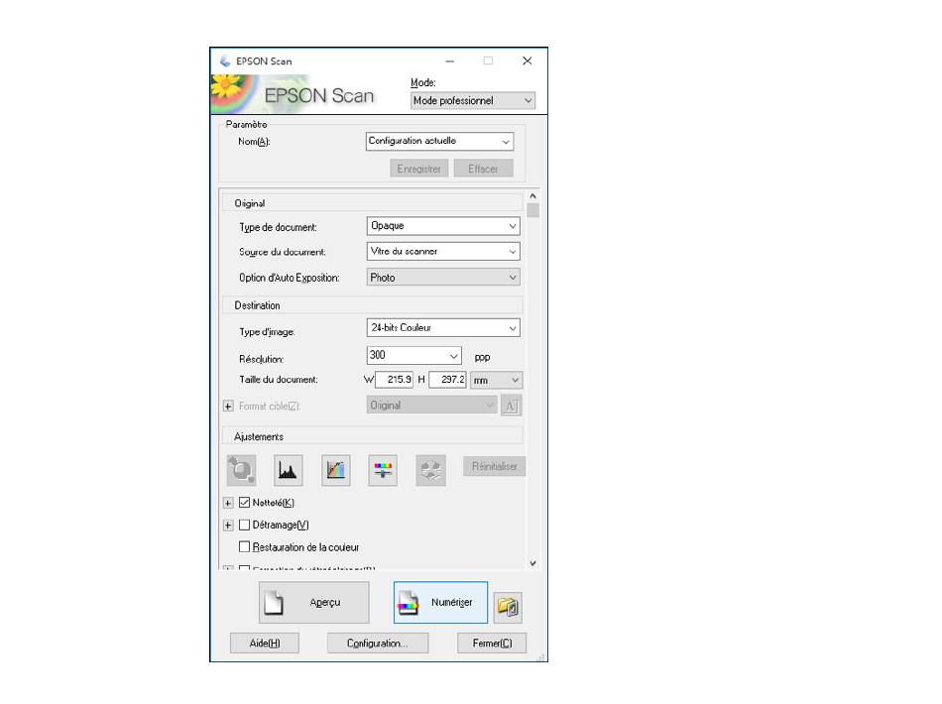Open file save settings folder icon
Viewport: 942px width, 704px height.
pos(508,605)
